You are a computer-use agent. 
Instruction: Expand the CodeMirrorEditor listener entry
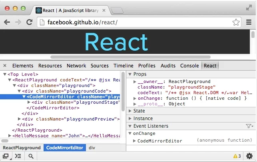pyautogui.click(x=134, y=141)
